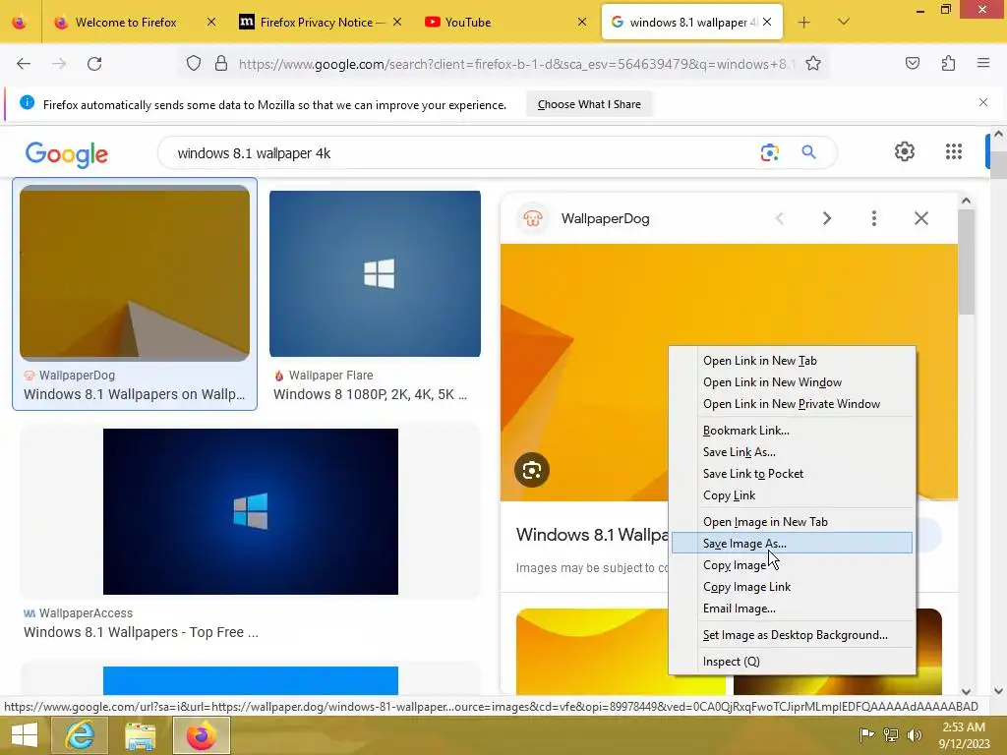
Task: Choose Save Image As... entry
Action: (x=792, y=543)
